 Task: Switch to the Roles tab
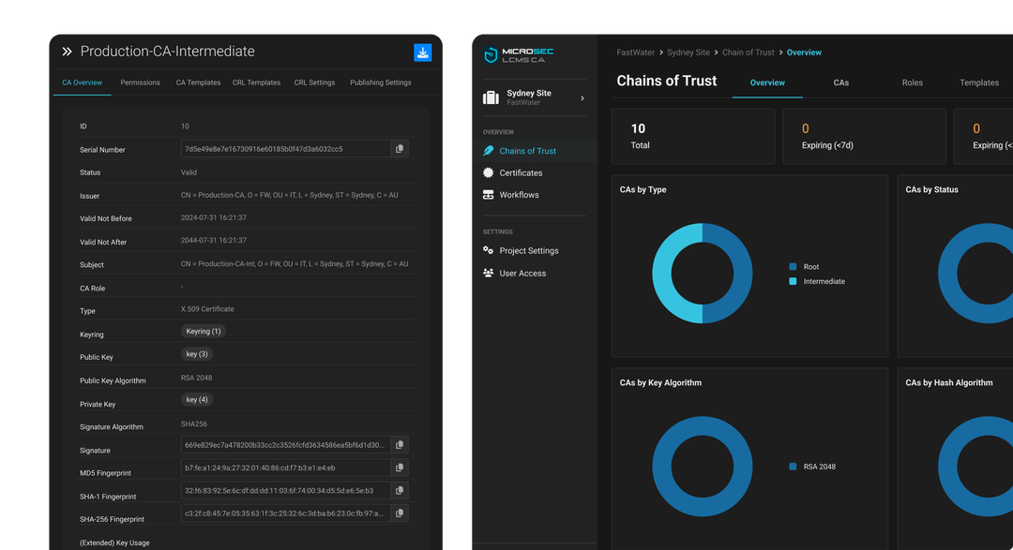pyautogui.click(x=913, y=82)
